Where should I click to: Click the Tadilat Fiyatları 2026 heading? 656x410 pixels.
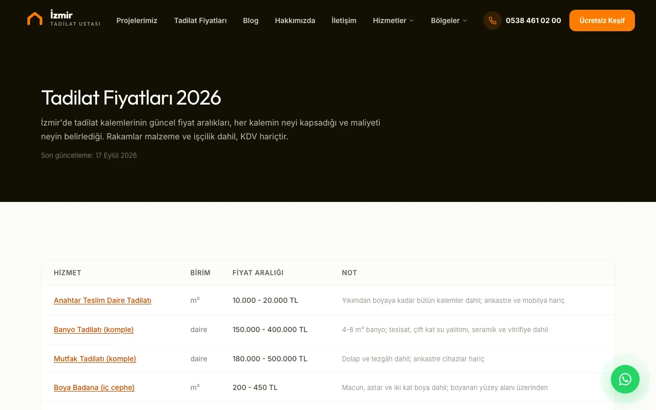click(131, 97)
